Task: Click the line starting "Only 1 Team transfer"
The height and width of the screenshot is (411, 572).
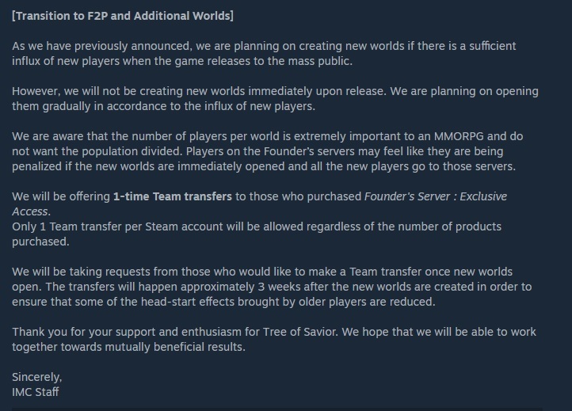Action: click(257, 227)
